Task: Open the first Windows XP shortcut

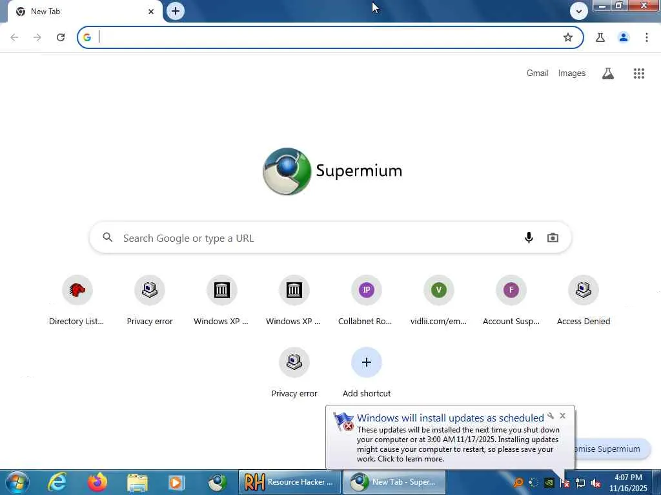Action: point(221,300)
